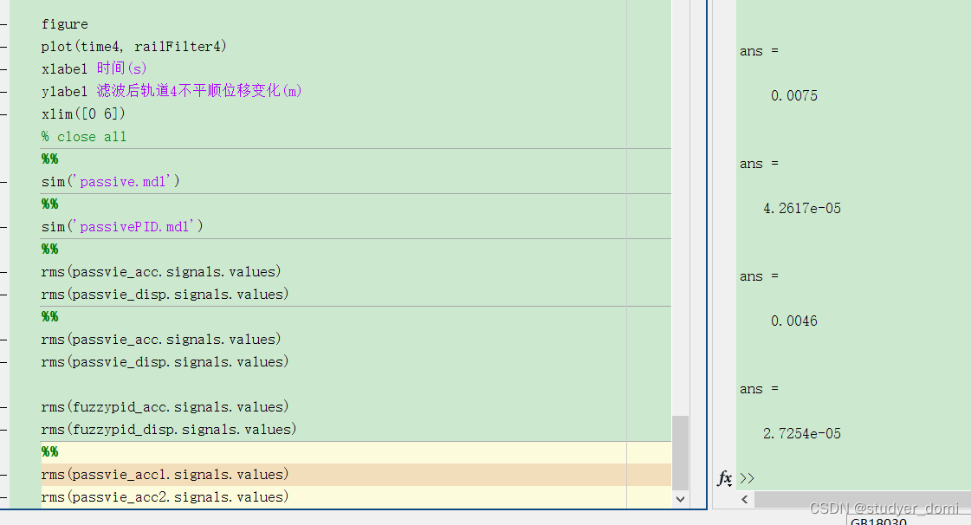Image resolution: width=971 pixels, height=525 pixels.
Task: Click the editor scrollbar down arrow
Action: pyautogui.click(x=681, y=499)
